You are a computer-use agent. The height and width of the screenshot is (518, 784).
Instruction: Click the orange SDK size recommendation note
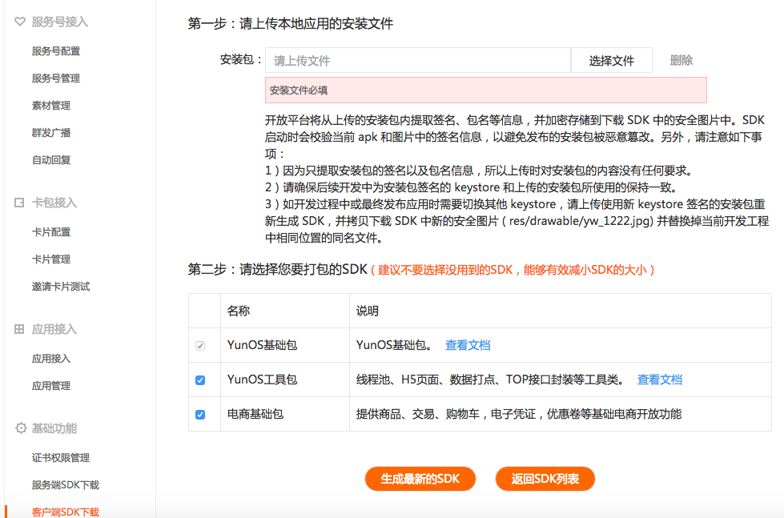coord(513,270)
